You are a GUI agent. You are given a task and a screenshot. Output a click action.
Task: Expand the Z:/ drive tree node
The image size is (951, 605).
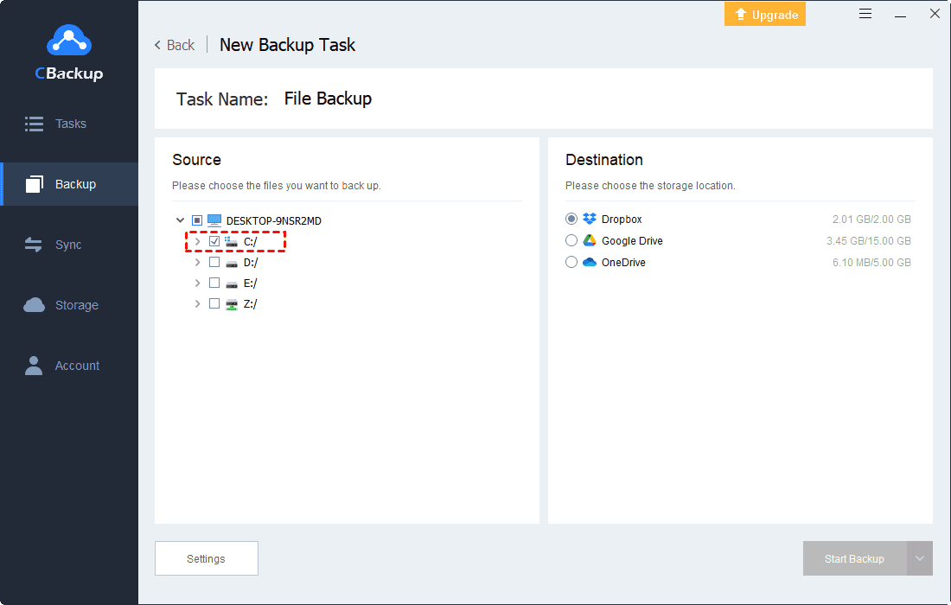[197, 303]
